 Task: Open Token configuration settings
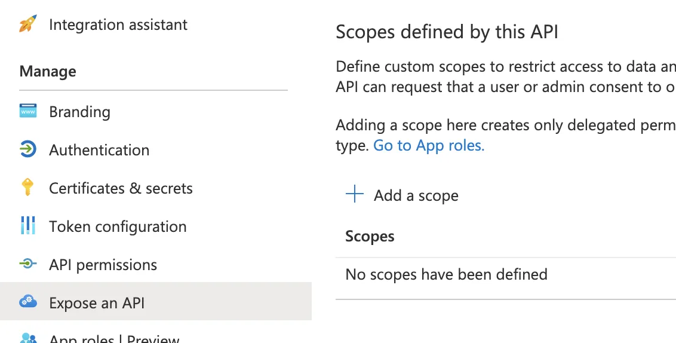[118, 227]
